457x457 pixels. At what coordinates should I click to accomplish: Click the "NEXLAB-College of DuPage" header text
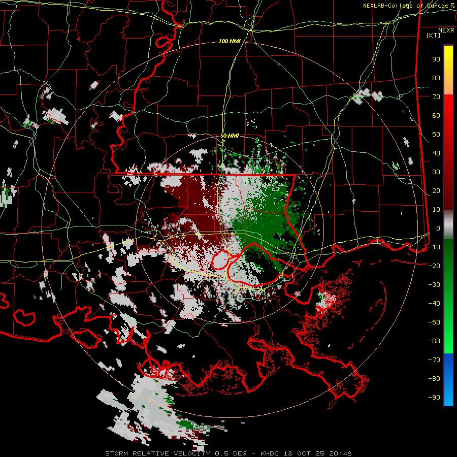click(405, 6)
